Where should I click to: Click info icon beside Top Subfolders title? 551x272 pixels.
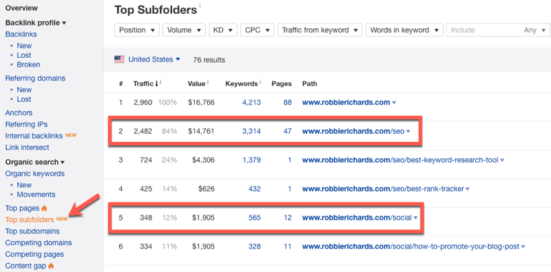(200, 5)
